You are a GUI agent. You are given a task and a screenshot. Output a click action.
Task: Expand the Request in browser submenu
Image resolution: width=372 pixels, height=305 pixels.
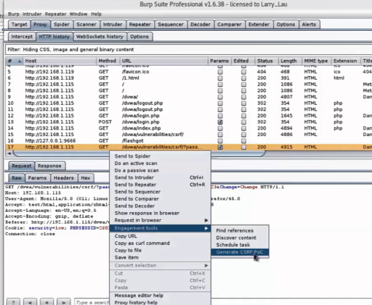click(160, 220)
